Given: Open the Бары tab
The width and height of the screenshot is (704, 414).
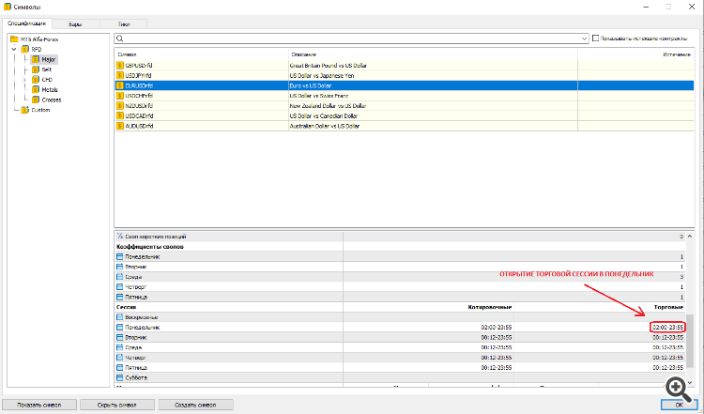Looking at the screenshot, I should pyautogui.click(x=75, y=24).
